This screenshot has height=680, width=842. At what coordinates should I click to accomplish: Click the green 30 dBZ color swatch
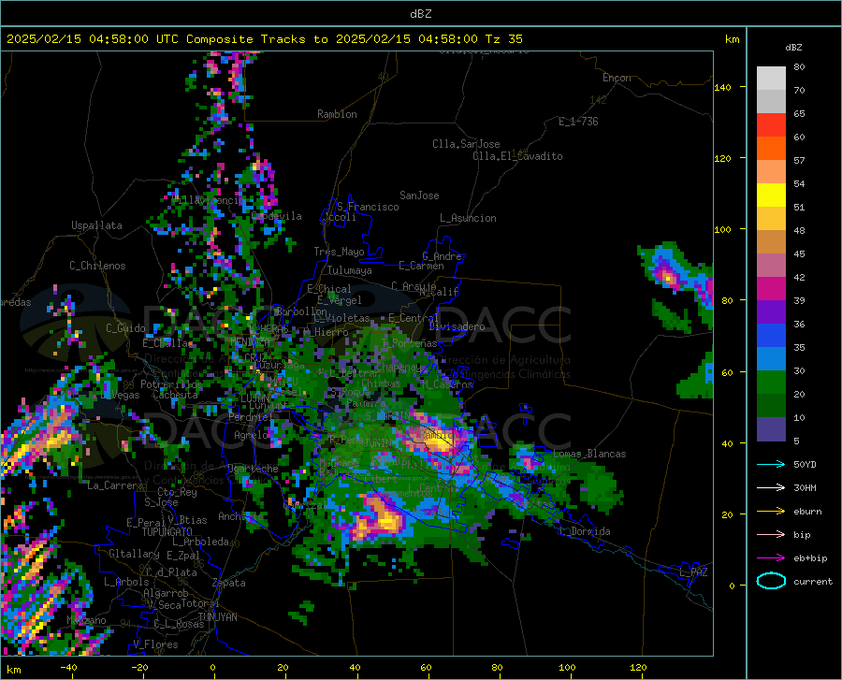[771, 383]
